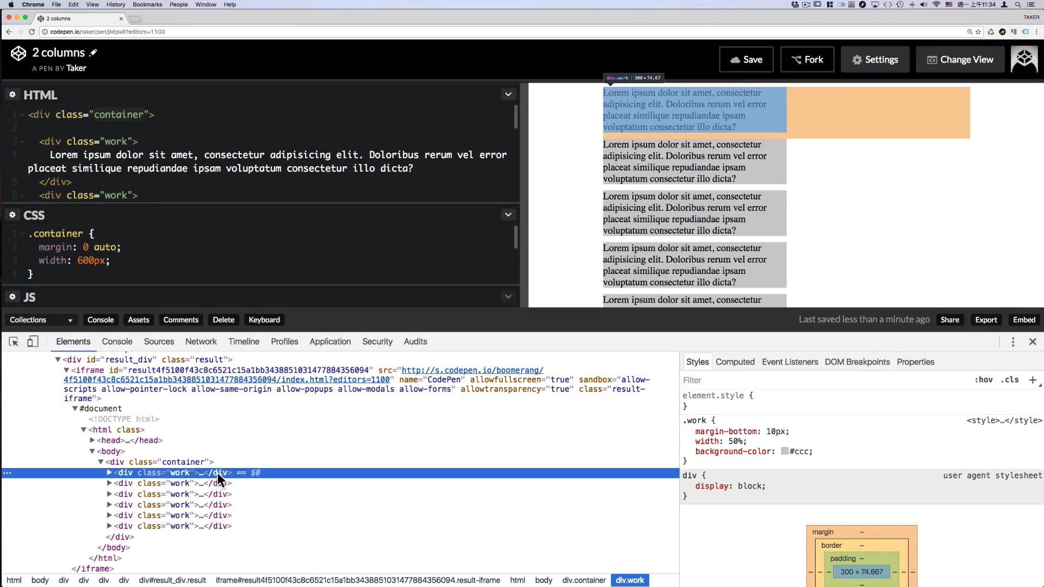Activate DevTools inspect element picker
The height and width of the screenshot is (587, 1044).
coord(14,341)
